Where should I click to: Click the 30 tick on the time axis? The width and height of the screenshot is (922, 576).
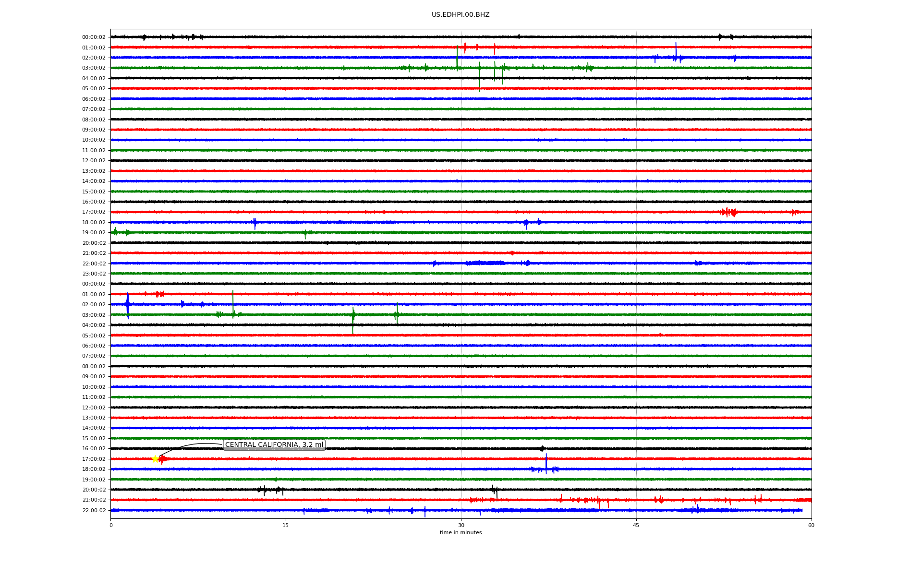[x=461, y=525]
